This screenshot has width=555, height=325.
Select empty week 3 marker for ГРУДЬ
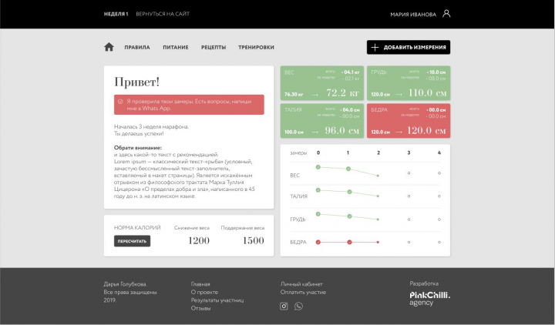(409, 219)
